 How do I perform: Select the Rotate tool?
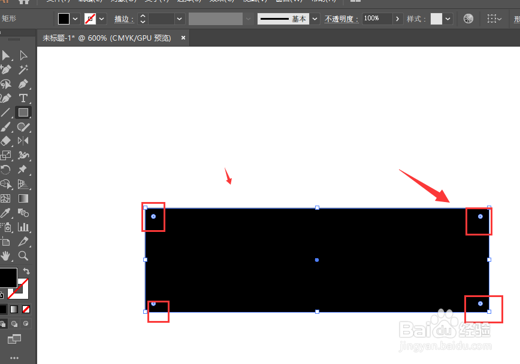point(5,170)
